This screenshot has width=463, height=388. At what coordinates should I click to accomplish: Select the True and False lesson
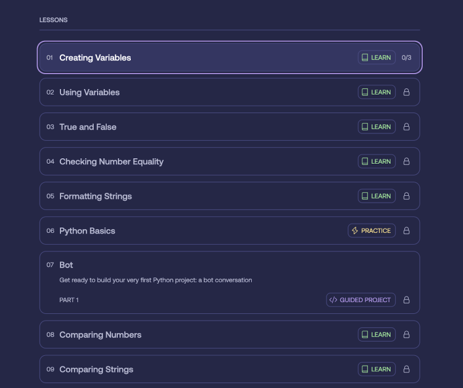pyautogui.click(x=88, y=127)
